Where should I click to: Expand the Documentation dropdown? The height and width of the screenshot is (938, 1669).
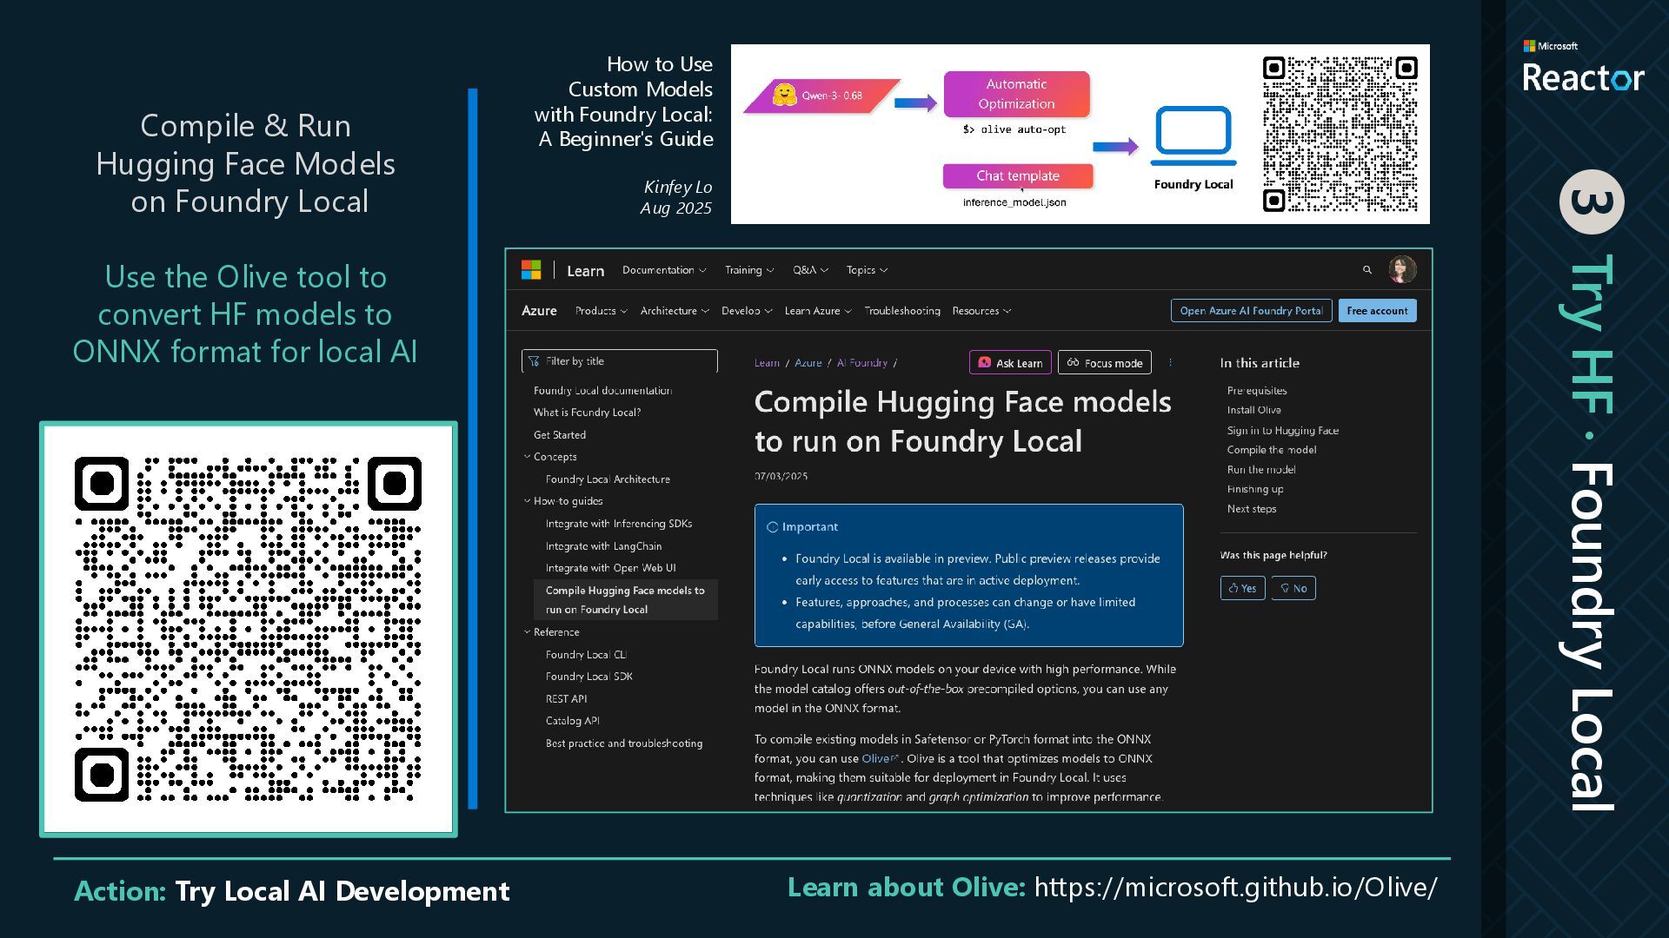click(x=664, y=270)
